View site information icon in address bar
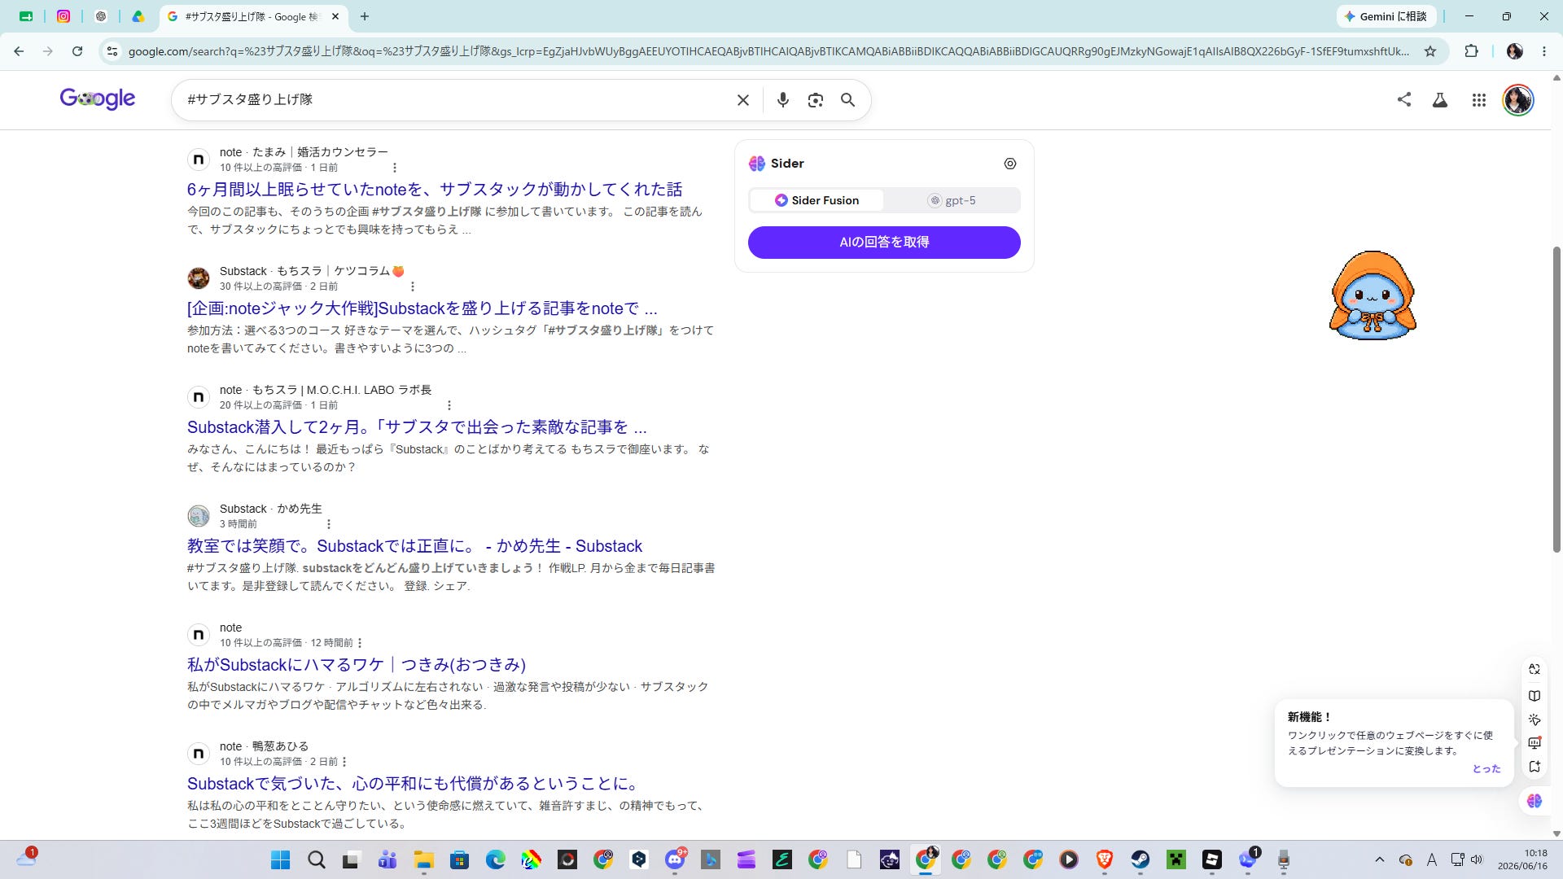Screen dimensions: 1563x879 pos(113,51)
